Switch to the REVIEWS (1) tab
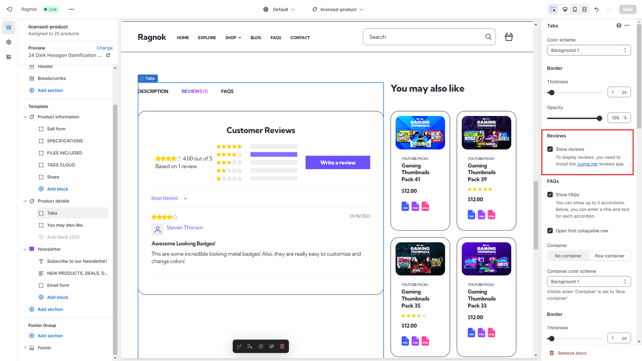The image size is (642, 361). [x=195, y=91]
